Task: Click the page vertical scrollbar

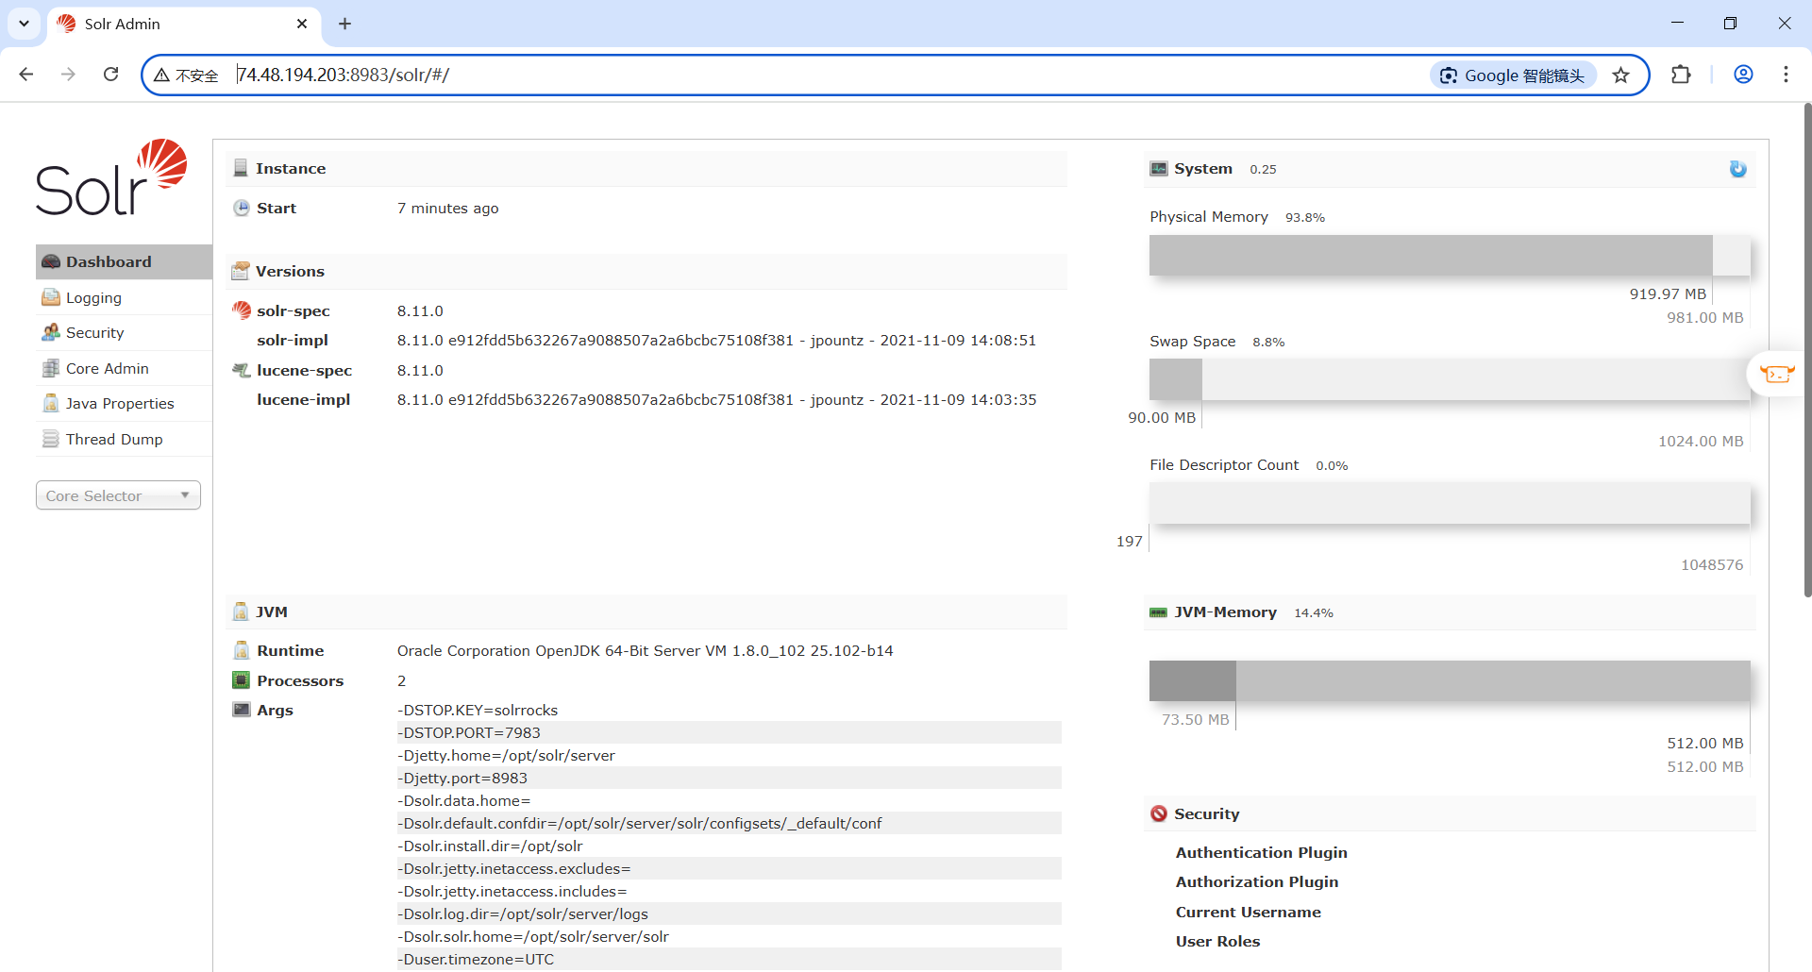Action: (x=1806, y=349)
